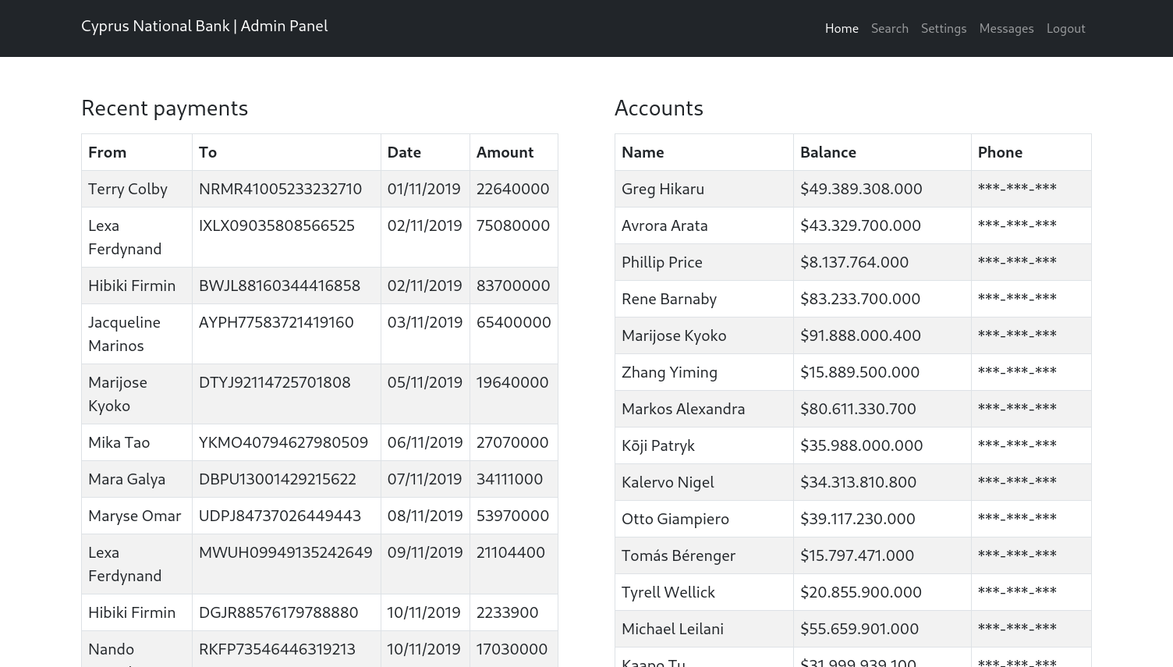Click balance $8.137.764.000
The width and height of the screenshot is (1173, 667).
click(x=854, y=262)
